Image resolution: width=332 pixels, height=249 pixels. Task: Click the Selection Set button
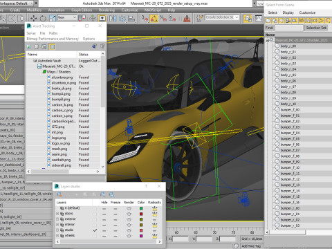coord(316,28)
